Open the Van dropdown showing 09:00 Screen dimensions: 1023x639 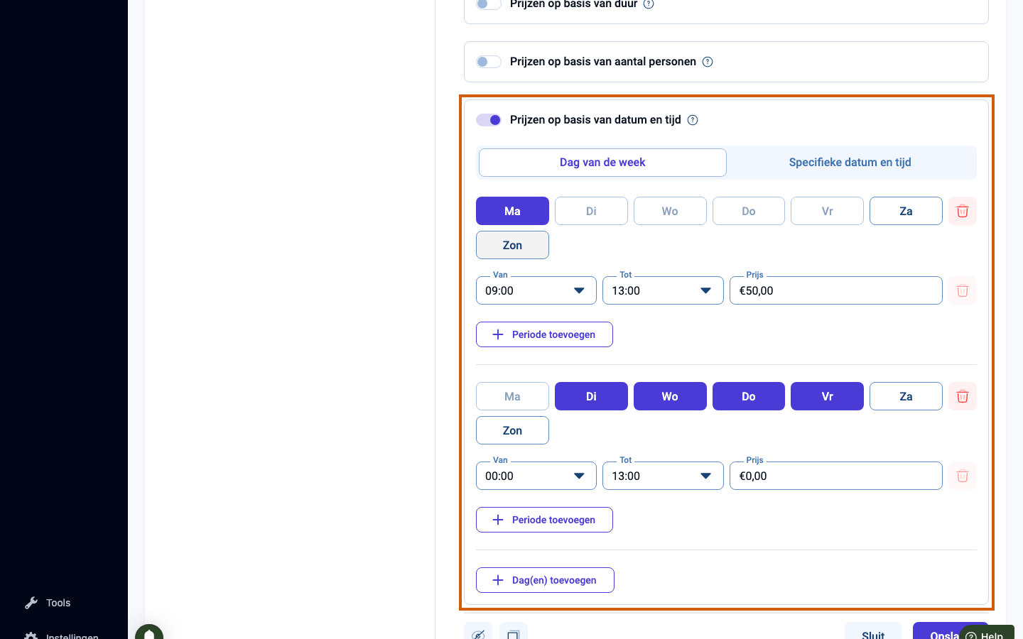536,290
